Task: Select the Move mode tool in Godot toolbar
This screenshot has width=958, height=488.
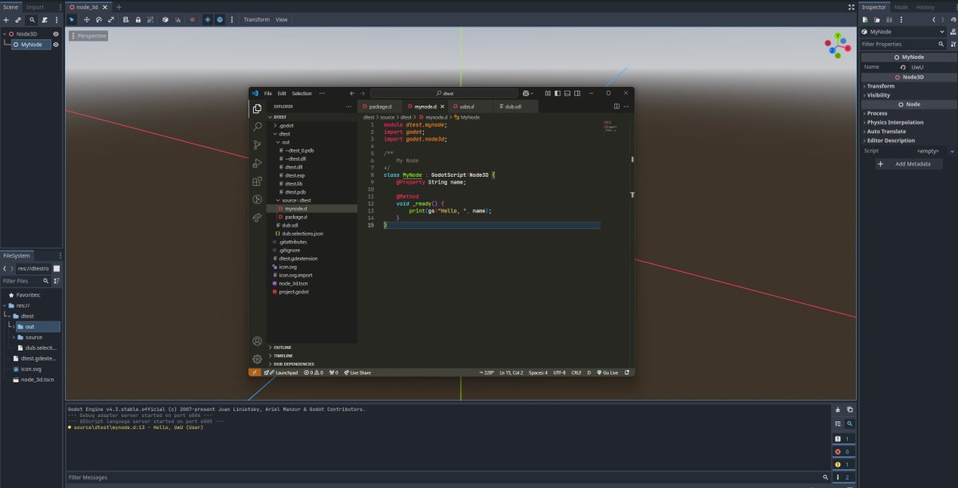Action: 86,19
